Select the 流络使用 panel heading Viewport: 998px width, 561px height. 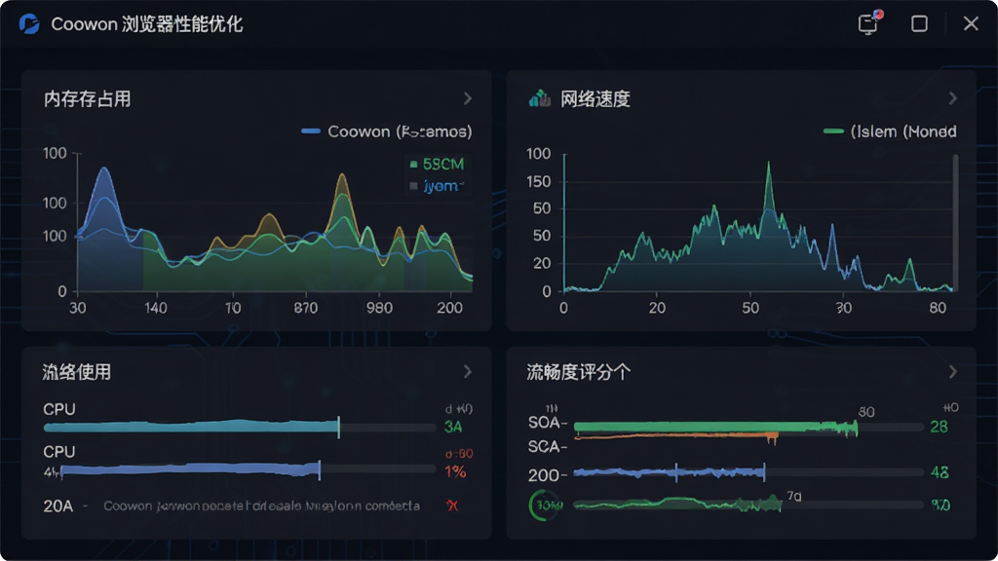point(76,372)
